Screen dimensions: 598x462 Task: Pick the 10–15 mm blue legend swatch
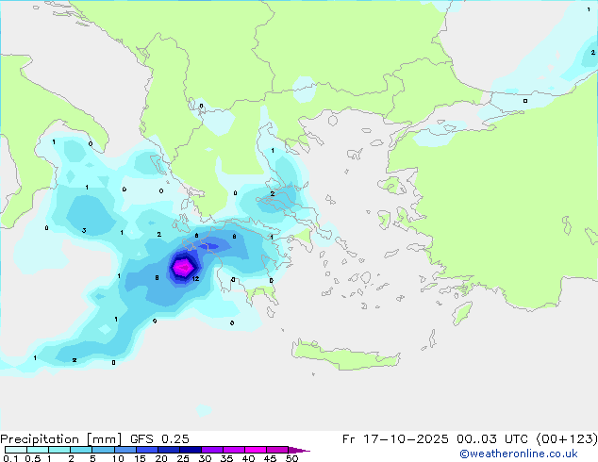click(125, 450)
